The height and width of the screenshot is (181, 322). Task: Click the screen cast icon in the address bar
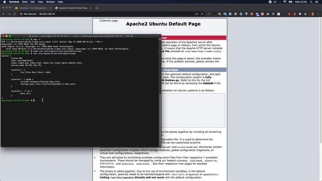(197, 14)
